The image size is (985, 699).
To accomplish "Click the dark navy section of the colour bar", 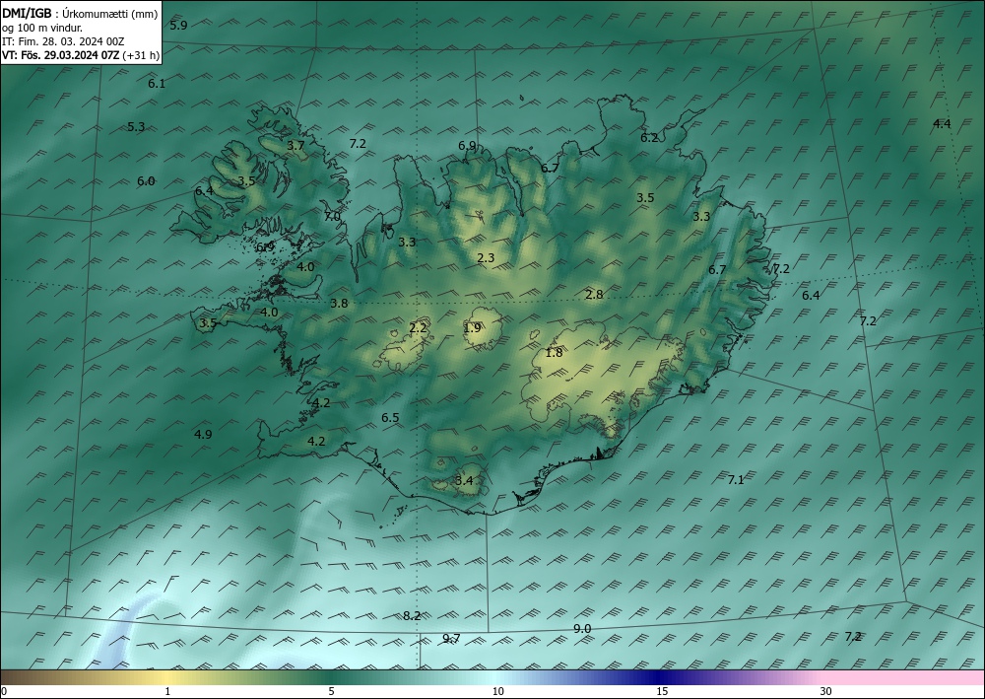I will click(656, 677).
